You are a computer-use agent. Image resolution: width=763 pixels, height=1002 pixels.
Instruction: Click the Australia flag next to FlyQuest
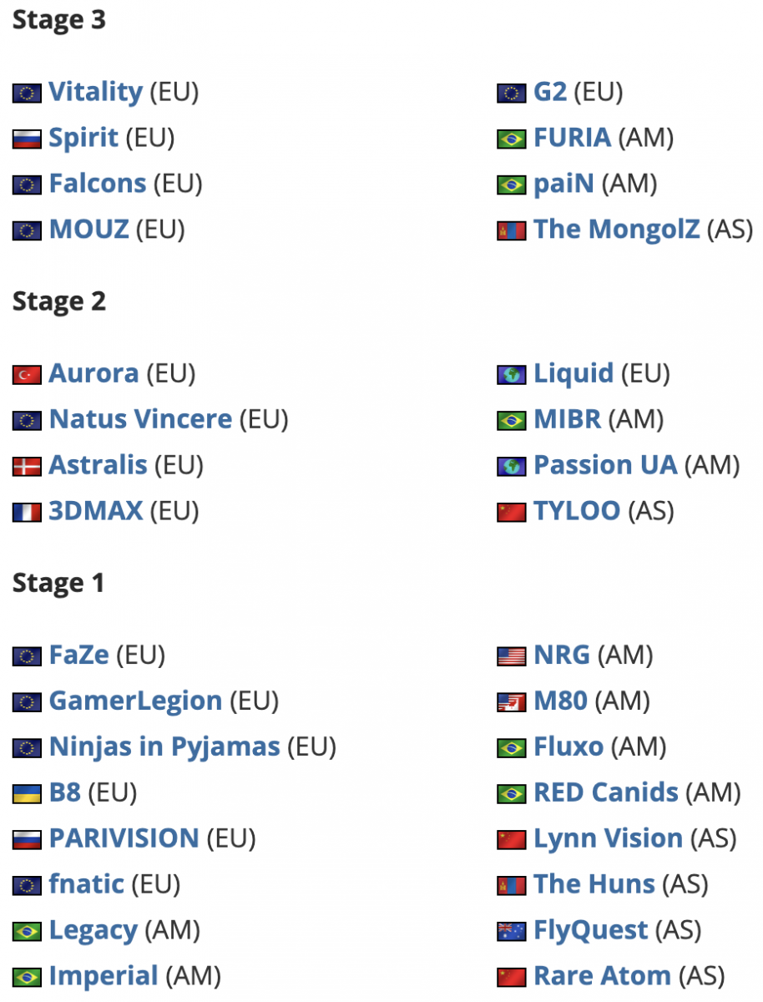[511, 931]
